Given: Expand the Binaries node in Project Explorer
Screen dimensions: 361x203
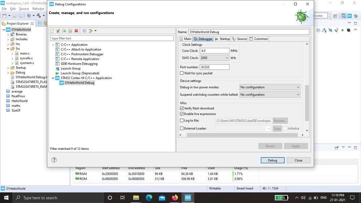Looking at the screenshot, I should click(x=8, y=35).
